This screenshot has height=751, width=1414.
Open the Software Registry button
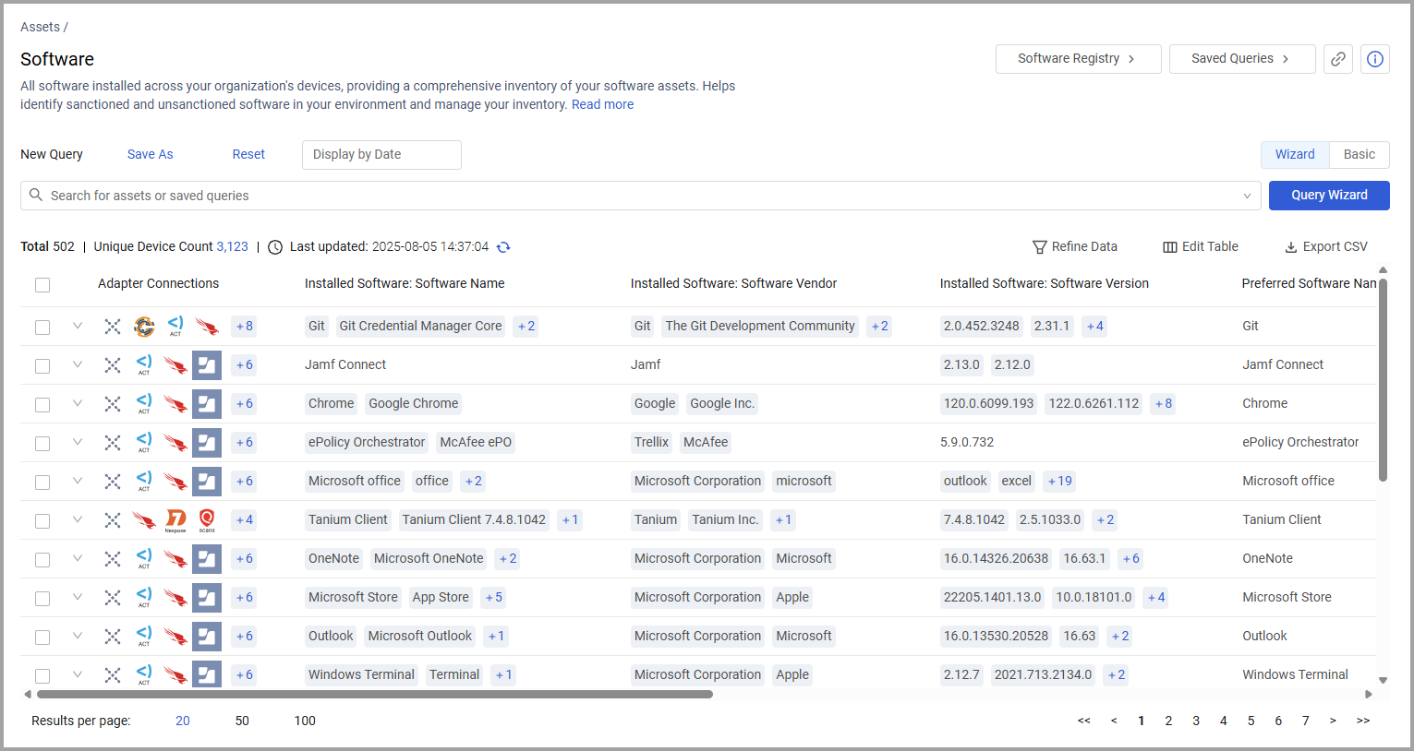[x=1078, y=59]
